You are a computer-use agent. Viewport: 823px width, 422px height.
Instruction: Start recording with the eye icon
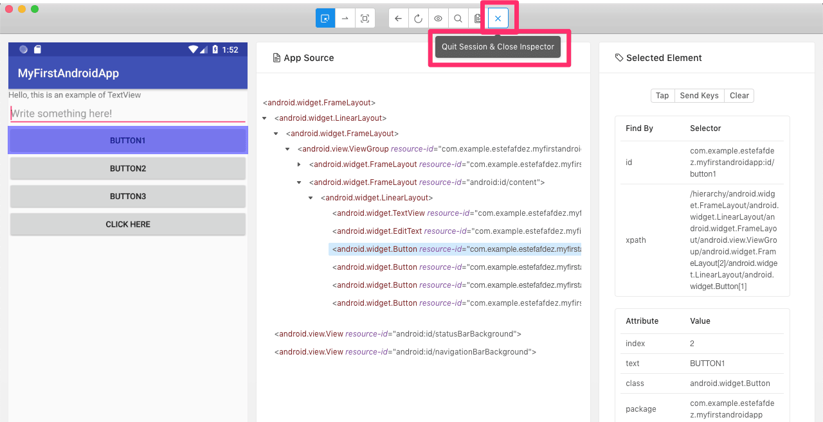439,19
